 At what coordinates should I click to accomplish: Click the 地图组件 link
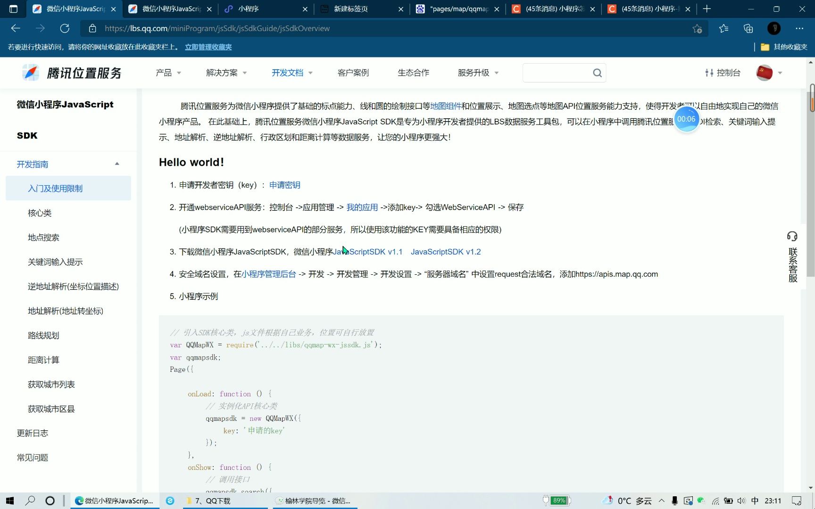coord(446,107)
